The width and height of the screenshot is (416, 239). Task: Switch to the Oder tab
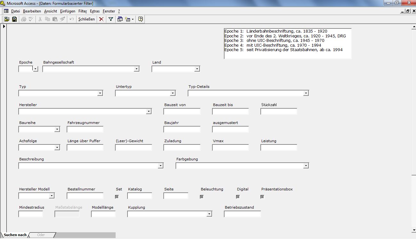pyautogui.click(x=41, y=235)
